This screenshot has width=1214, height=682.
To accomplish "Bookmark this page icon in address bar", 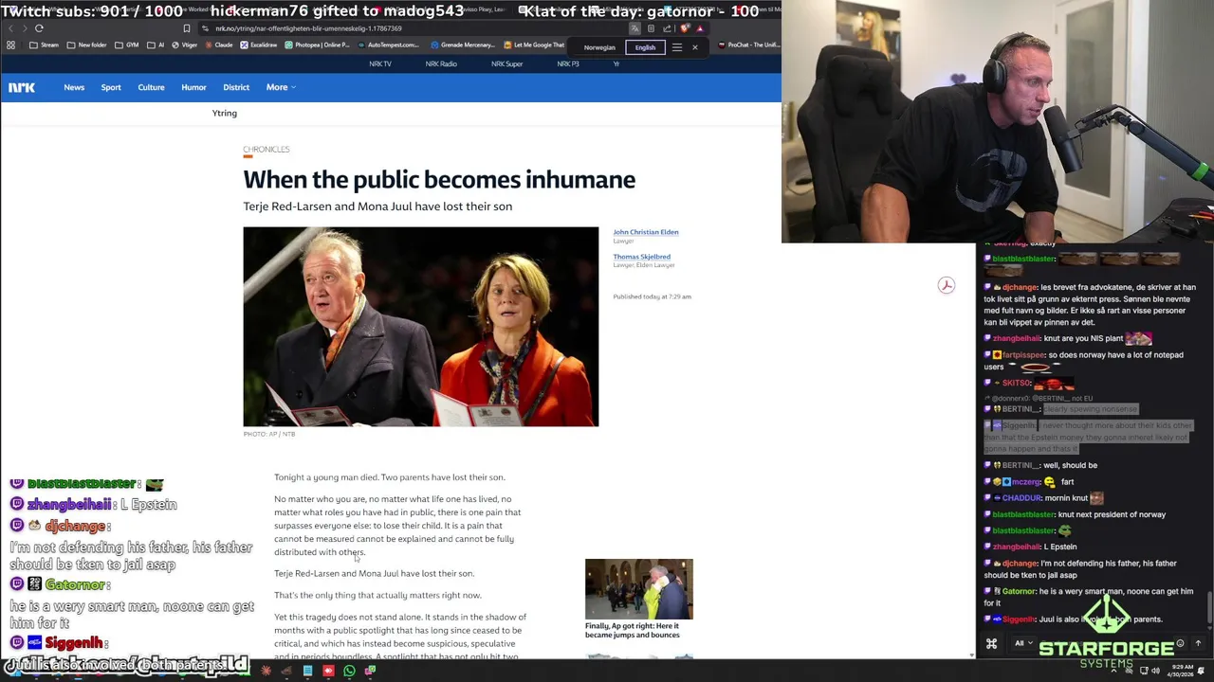I will click(187, 28).
